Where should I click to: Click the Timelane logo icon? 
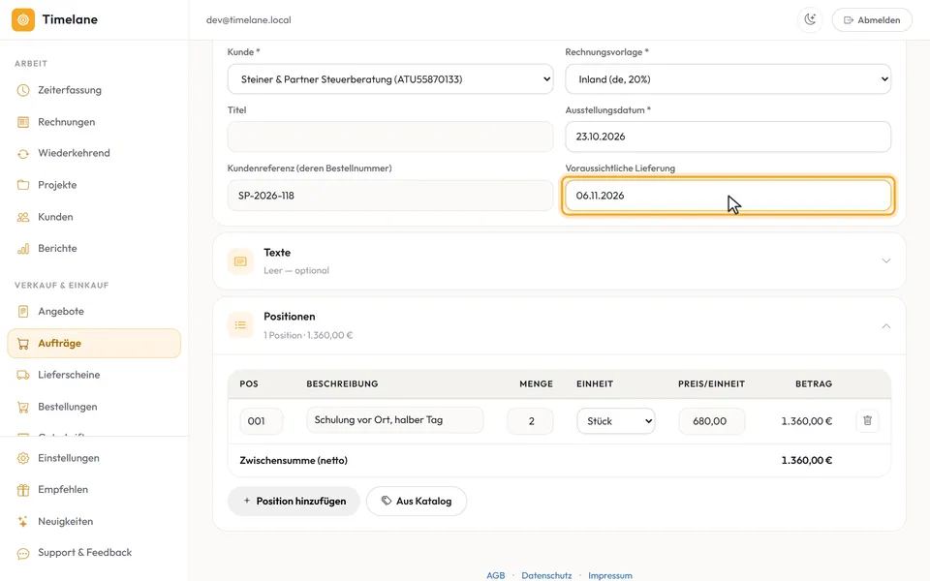23,19
